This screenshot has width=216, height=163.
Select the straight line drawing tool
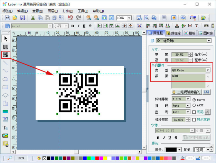6,63
